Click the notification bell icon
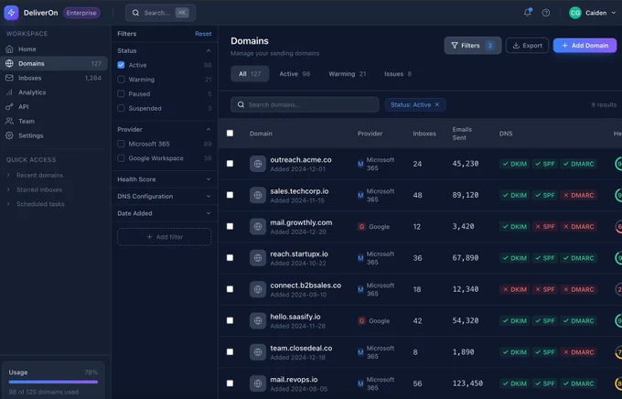 point(527,12)
